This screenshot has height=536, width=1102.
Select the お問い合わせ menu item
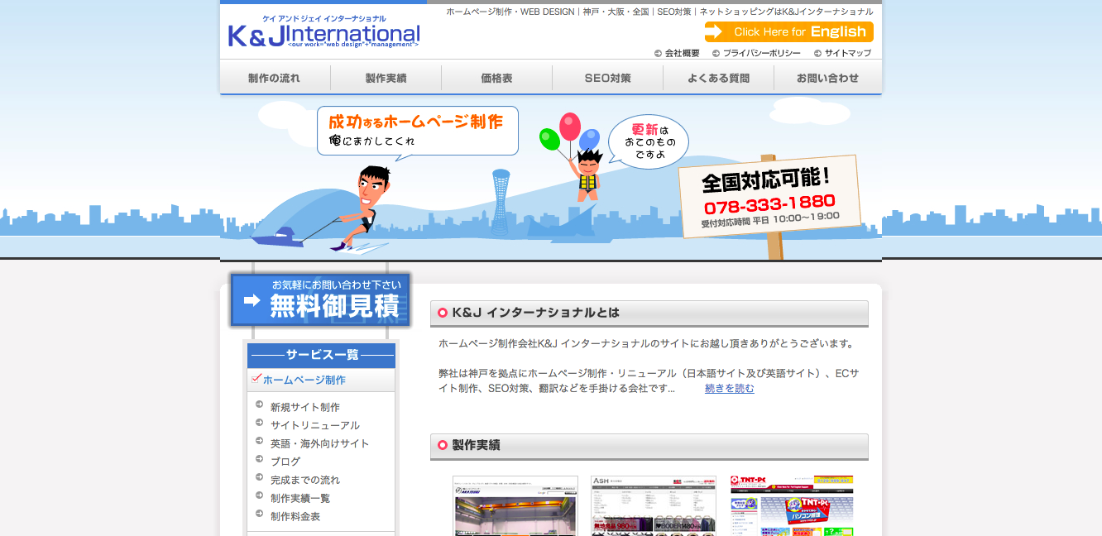point(828,78)
